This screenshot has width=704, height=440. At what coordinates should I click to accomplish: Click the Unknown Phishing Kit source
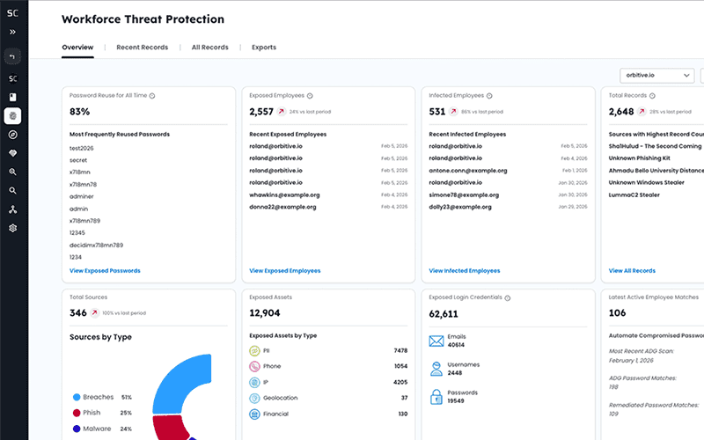(640, 158)
